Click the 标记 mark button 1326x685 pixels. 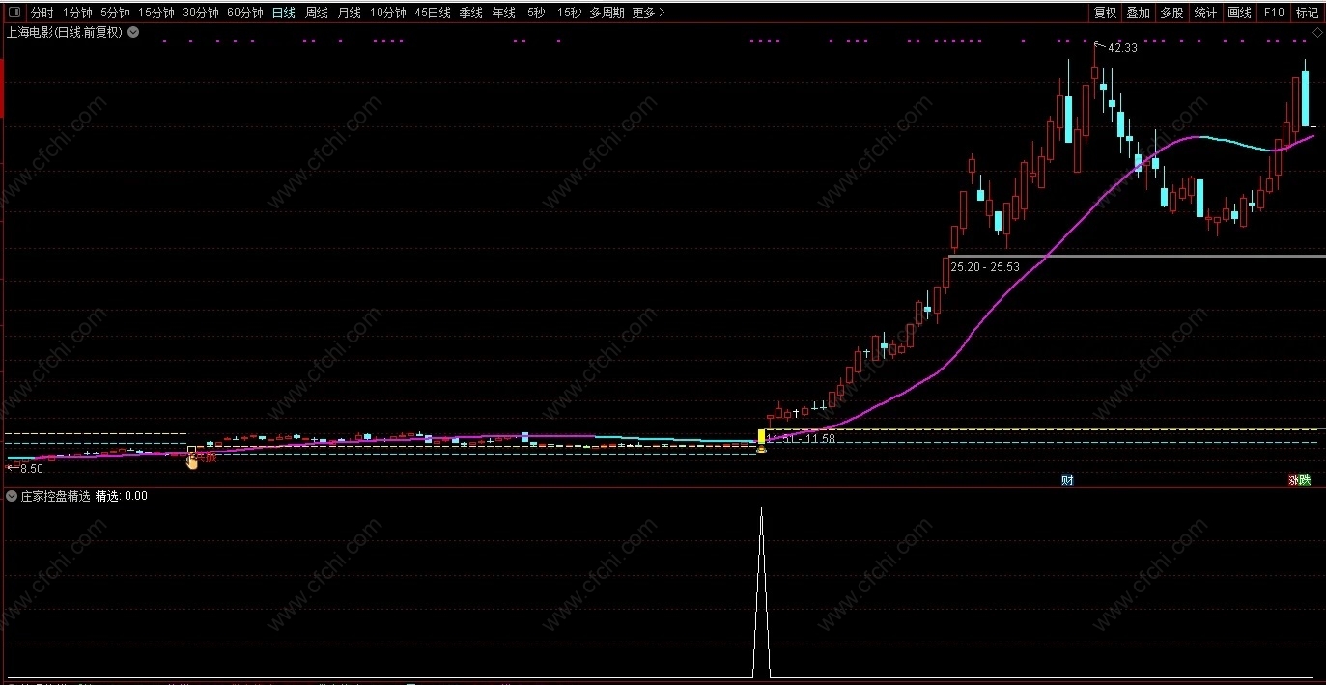1307,13
